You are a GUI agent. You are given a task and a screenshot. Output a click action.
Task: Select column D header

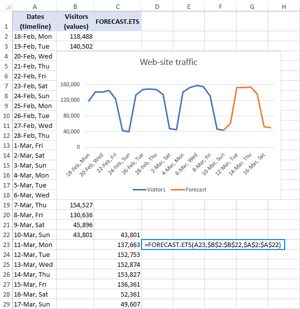point(157,7)
